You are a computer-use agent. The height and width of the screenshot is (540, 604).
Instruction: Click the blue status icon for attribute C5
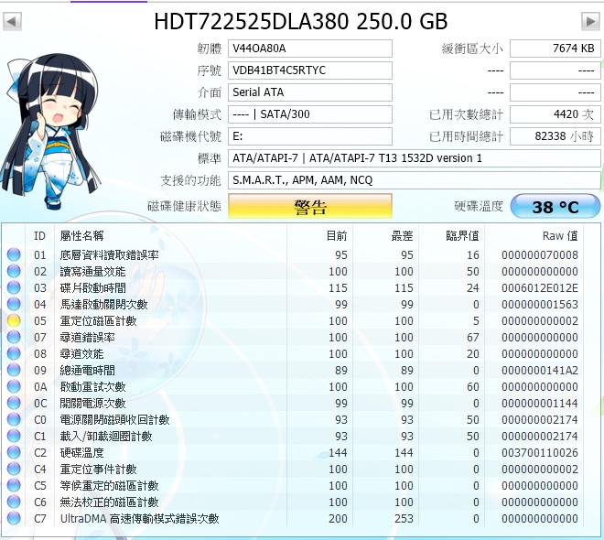[14, 485]
